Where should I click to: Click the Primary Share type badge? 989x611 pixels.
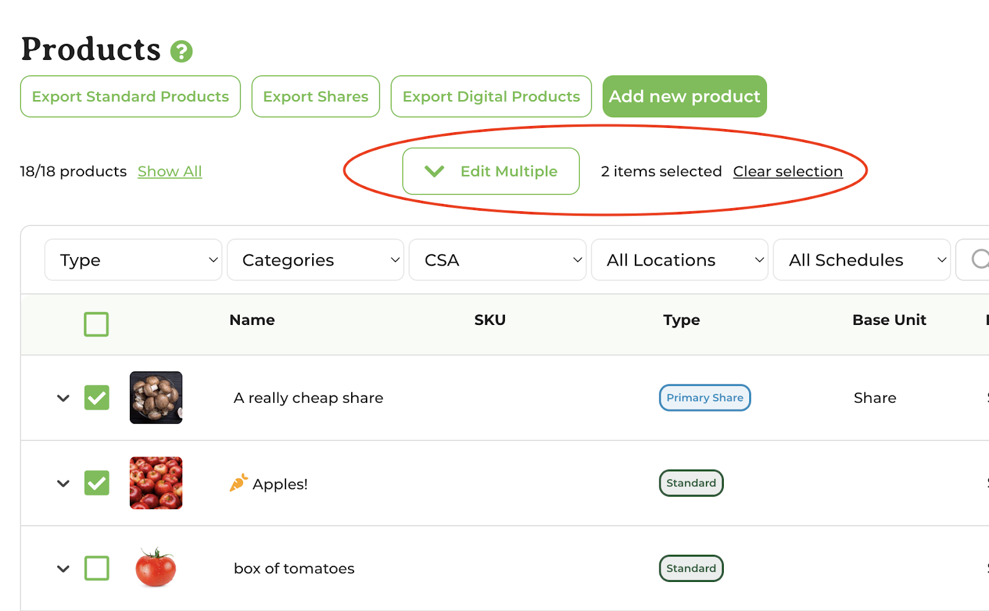705,398
